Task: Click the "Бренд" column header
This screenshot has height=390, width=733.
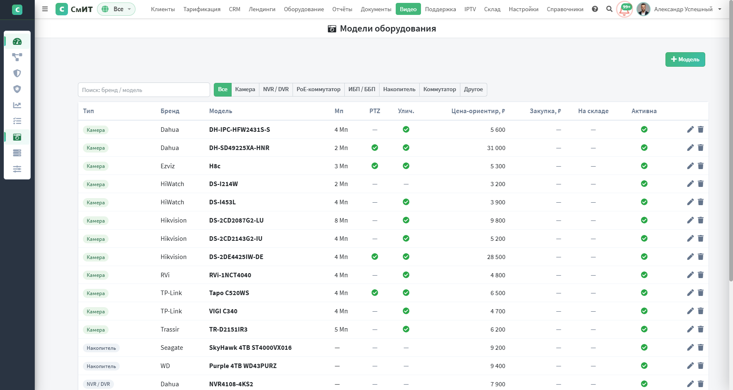Action: (170, 111)
